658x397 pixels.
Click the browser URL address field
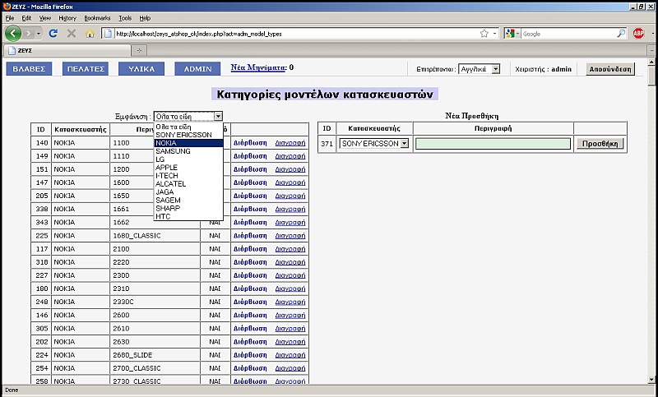click(296, 34)
